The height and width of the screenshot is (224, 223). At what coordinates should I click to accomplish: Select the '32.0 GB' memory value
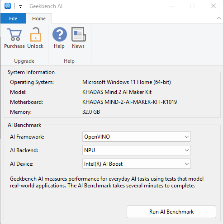click(91, 112)
